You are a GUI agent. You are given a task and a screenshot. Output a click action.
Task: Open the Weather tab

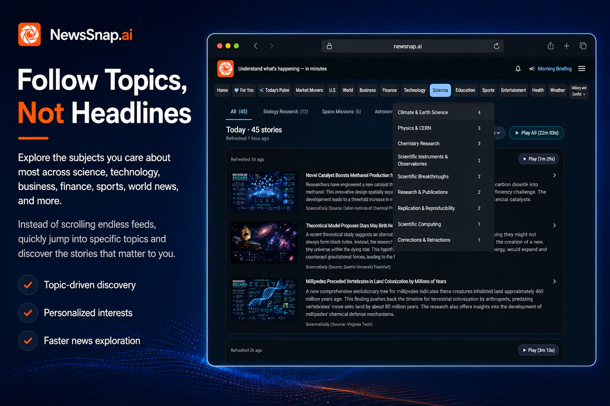557,90
